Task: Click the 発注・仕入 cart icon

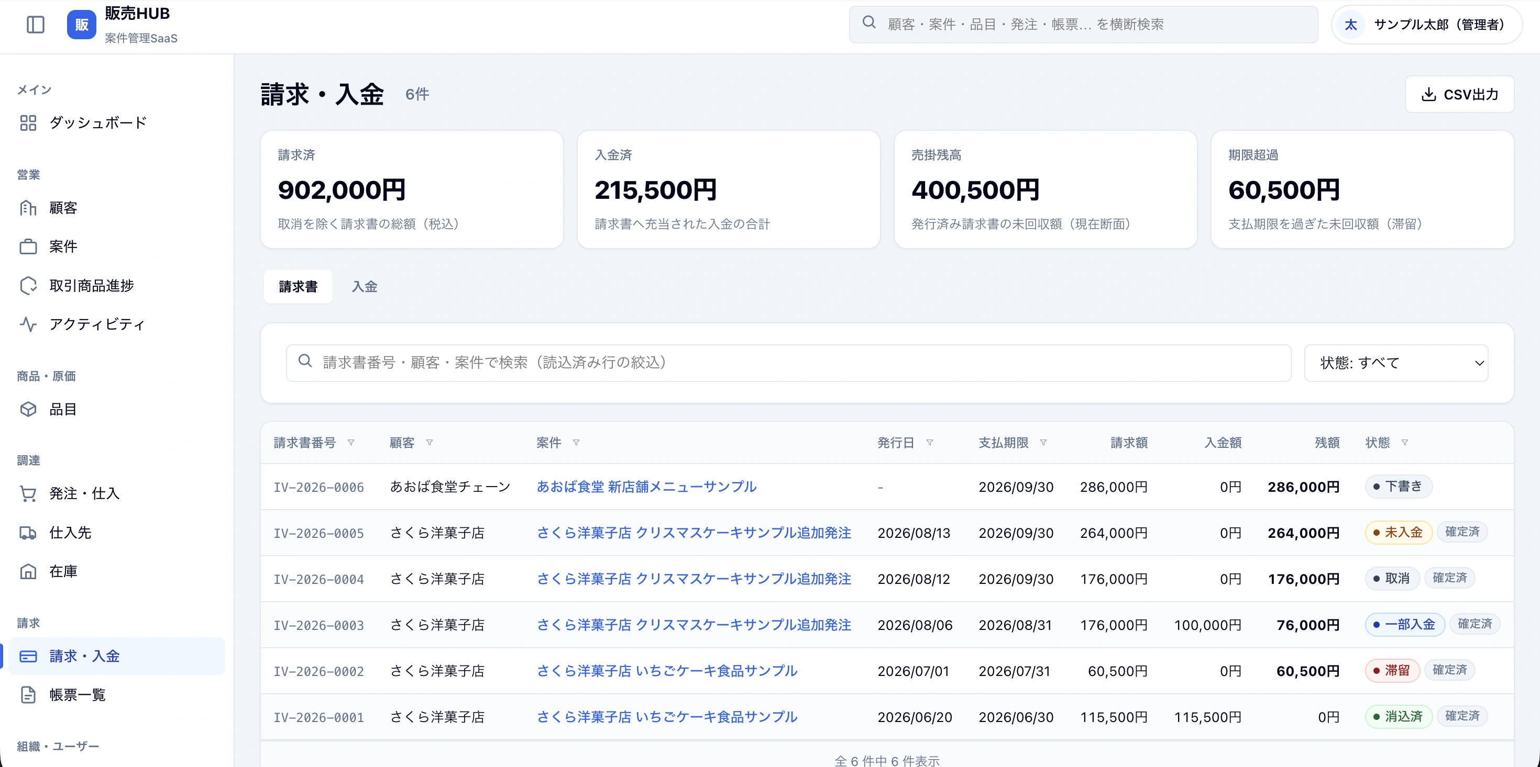Action: 28,494
